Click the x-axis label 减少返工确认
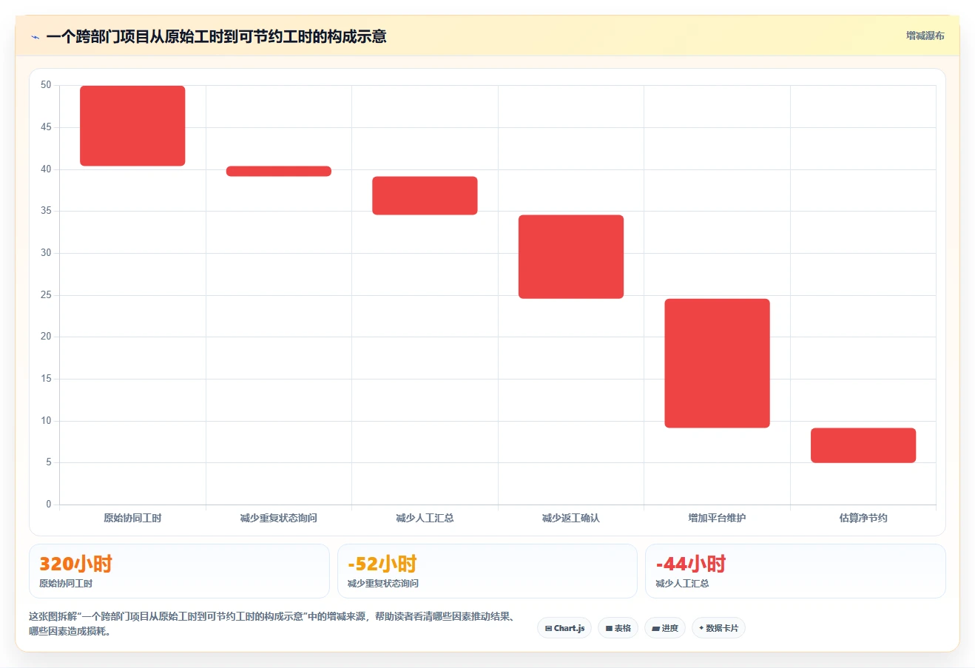 tap(571, 518)
